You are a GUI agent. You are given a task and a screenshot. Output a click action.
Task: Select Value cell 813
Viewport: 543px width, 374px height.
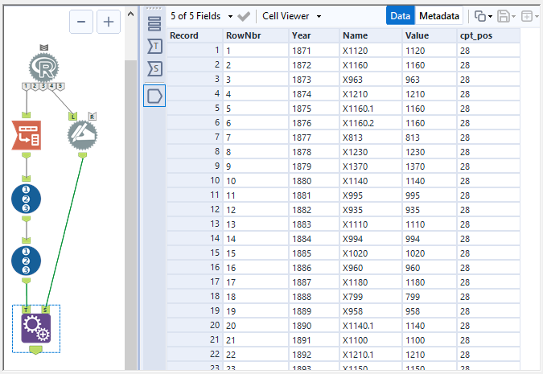tap(430, 138)
